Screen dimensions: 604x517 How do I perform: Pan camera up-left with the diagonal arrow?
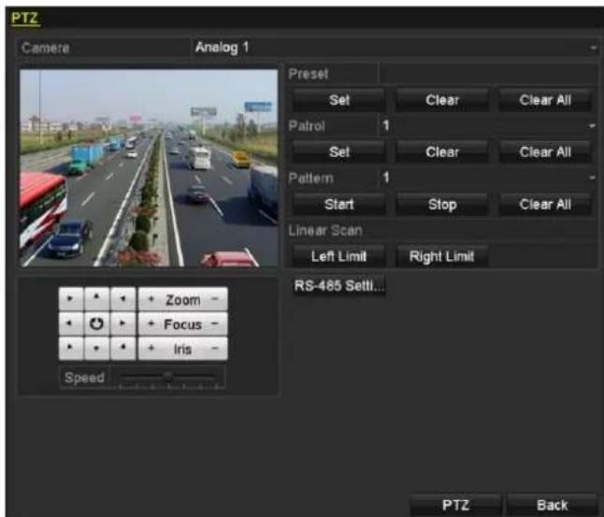(70, 298)
